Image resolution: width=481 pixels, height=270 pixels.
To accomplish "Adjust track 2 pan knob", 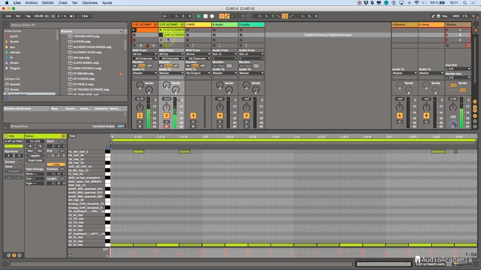I will coord(166,107).
